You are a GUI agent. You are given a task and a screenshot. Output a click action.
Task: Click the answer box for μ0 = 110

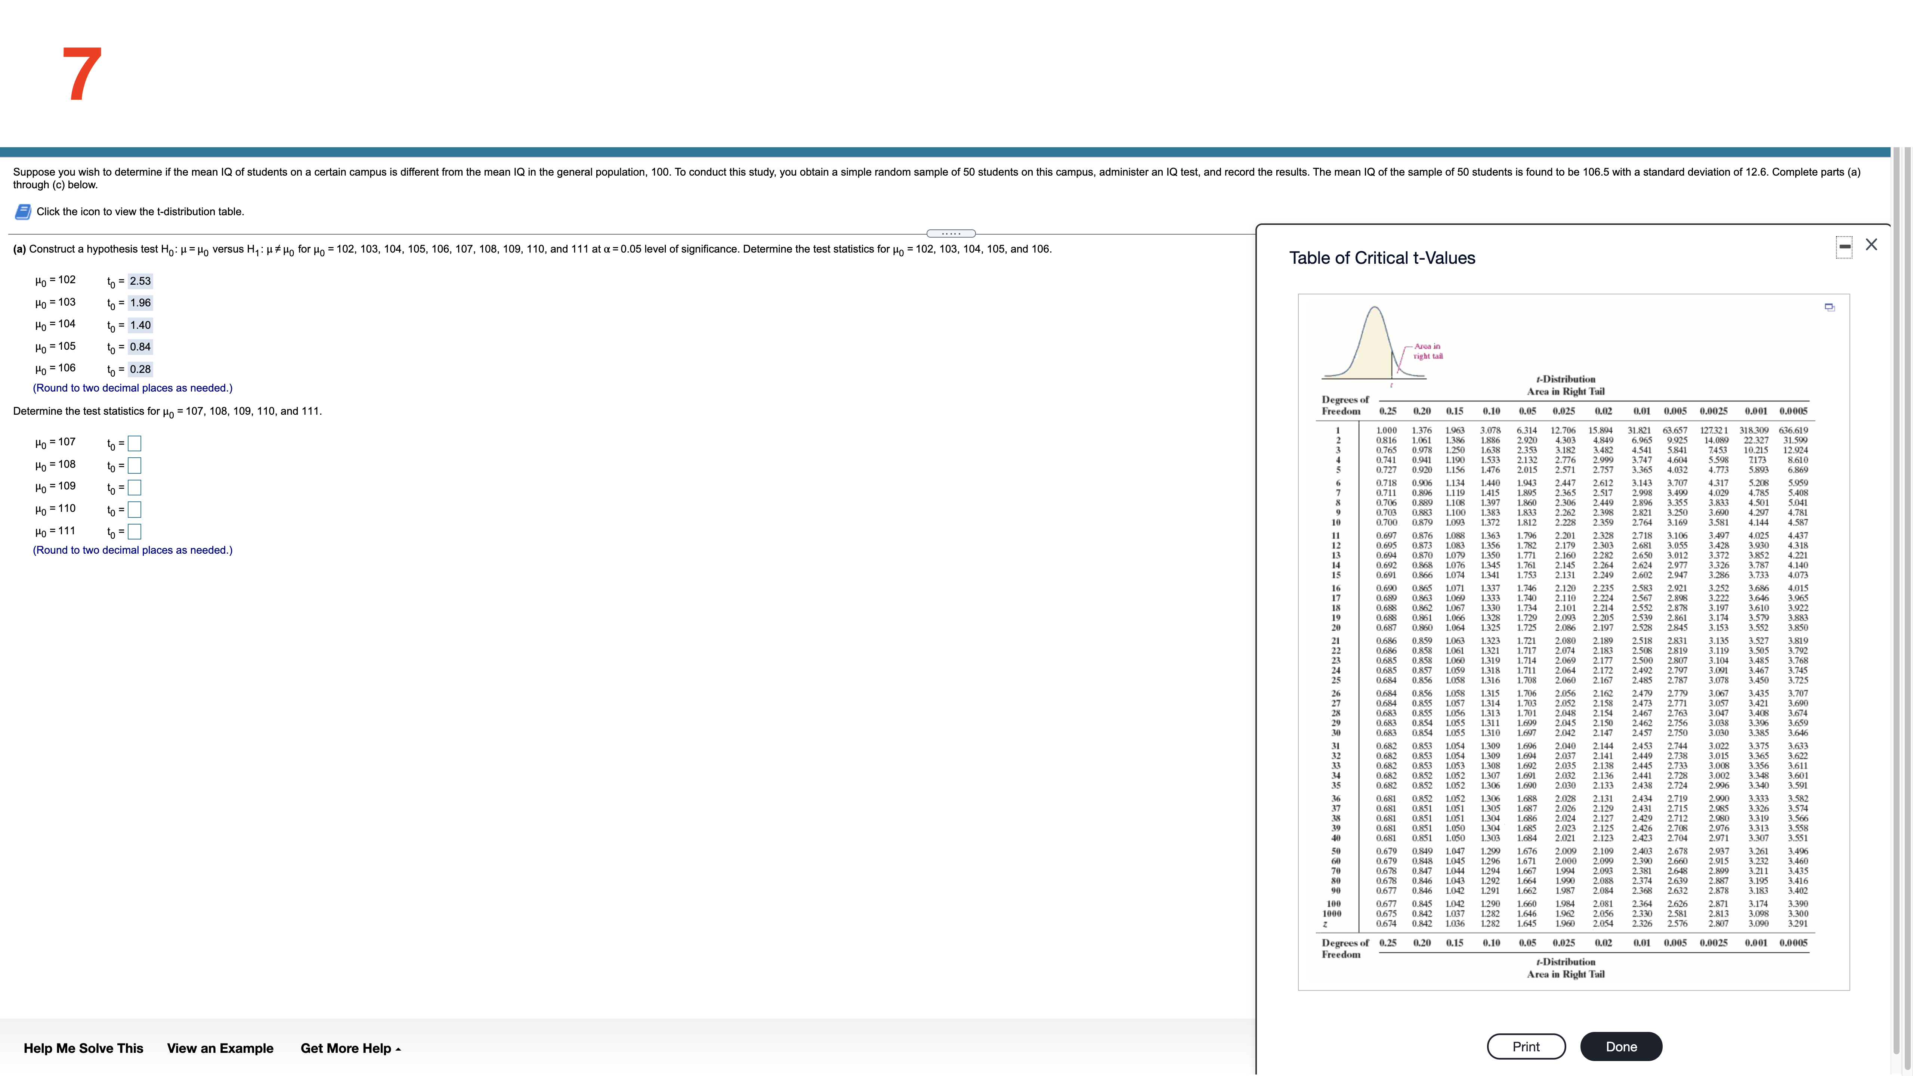point(135,510)
